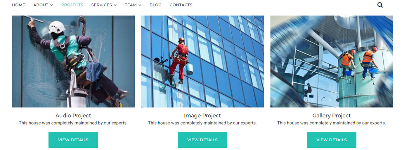The height and width of the screenshot is (150, 409).
Task: Open the Image Project title link
Action: (x=202, y=116)
